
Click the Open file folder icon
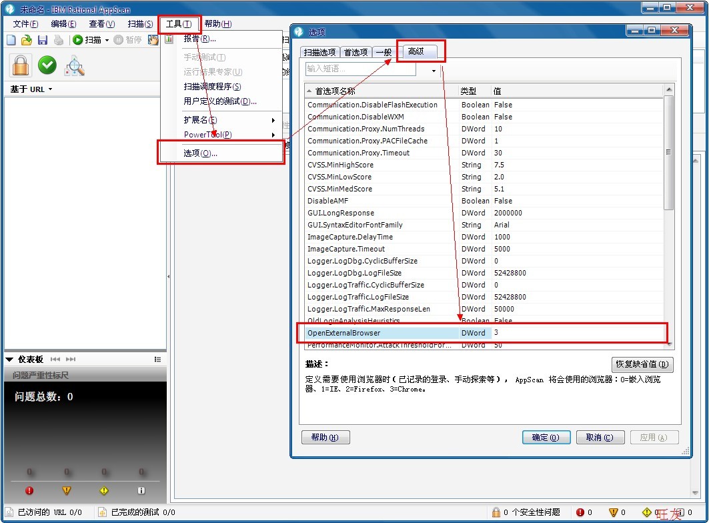(27, 40)
